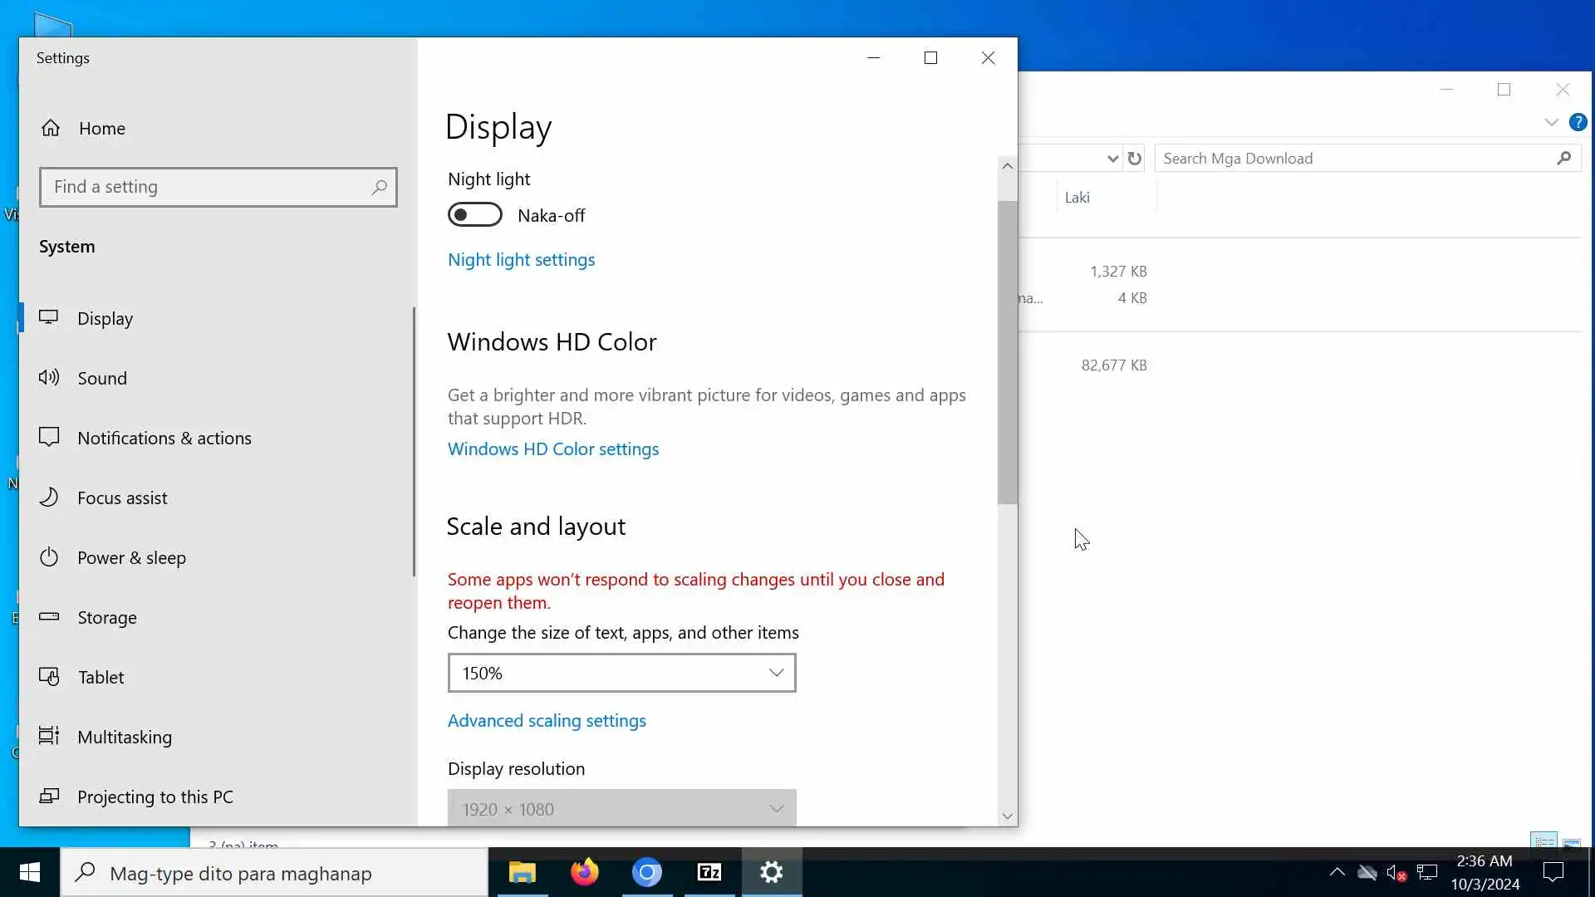Click Windows HD Color settings link

(x=553, y=449)
